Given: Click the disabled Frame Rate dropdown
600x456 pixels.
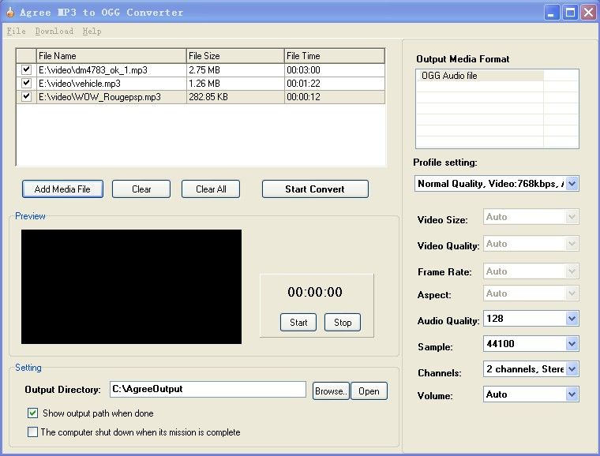Looking at the screenshot, I should point(531,271).
